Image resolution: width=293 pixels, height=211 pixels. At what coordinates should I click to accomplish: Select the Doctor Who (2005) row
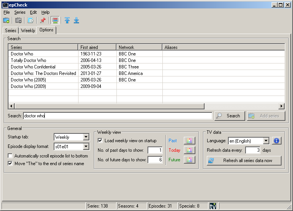point(146,80)
